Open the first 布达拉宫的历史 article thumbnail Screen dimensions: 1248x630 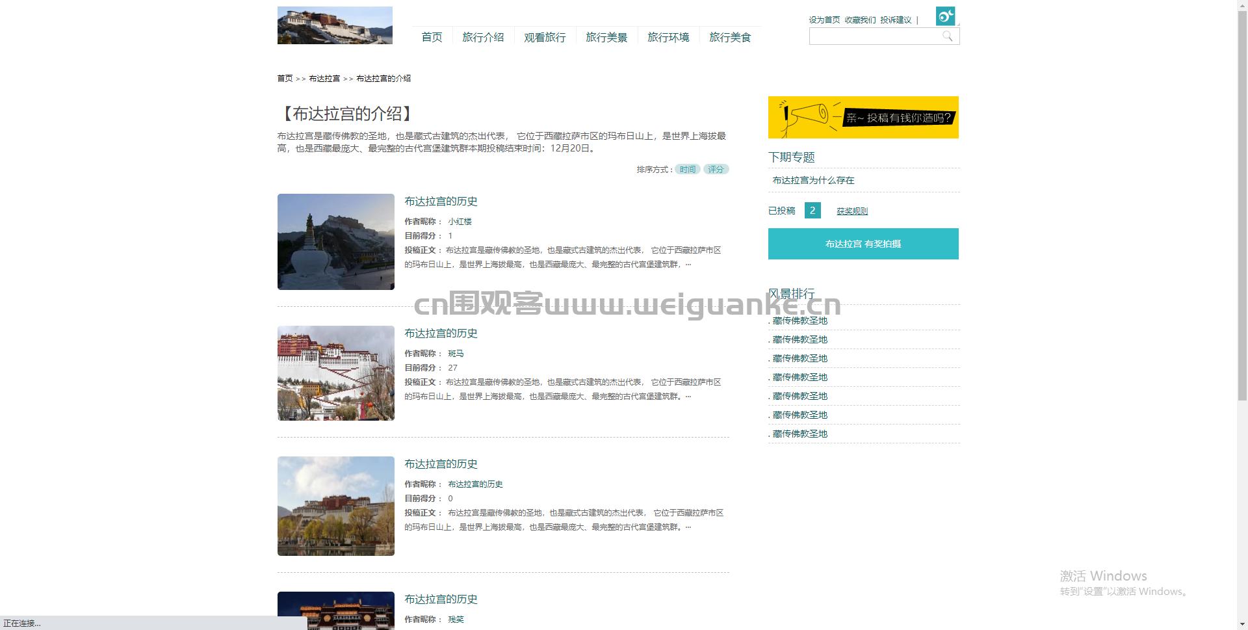coord(335,241)
